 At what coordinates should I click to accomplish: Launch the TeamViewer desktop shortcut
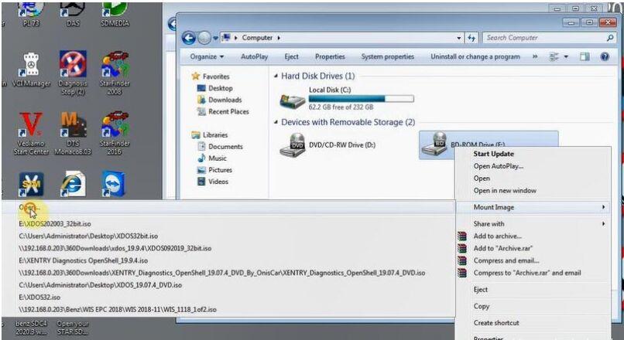pyautogui.click(x=114, y=185)
